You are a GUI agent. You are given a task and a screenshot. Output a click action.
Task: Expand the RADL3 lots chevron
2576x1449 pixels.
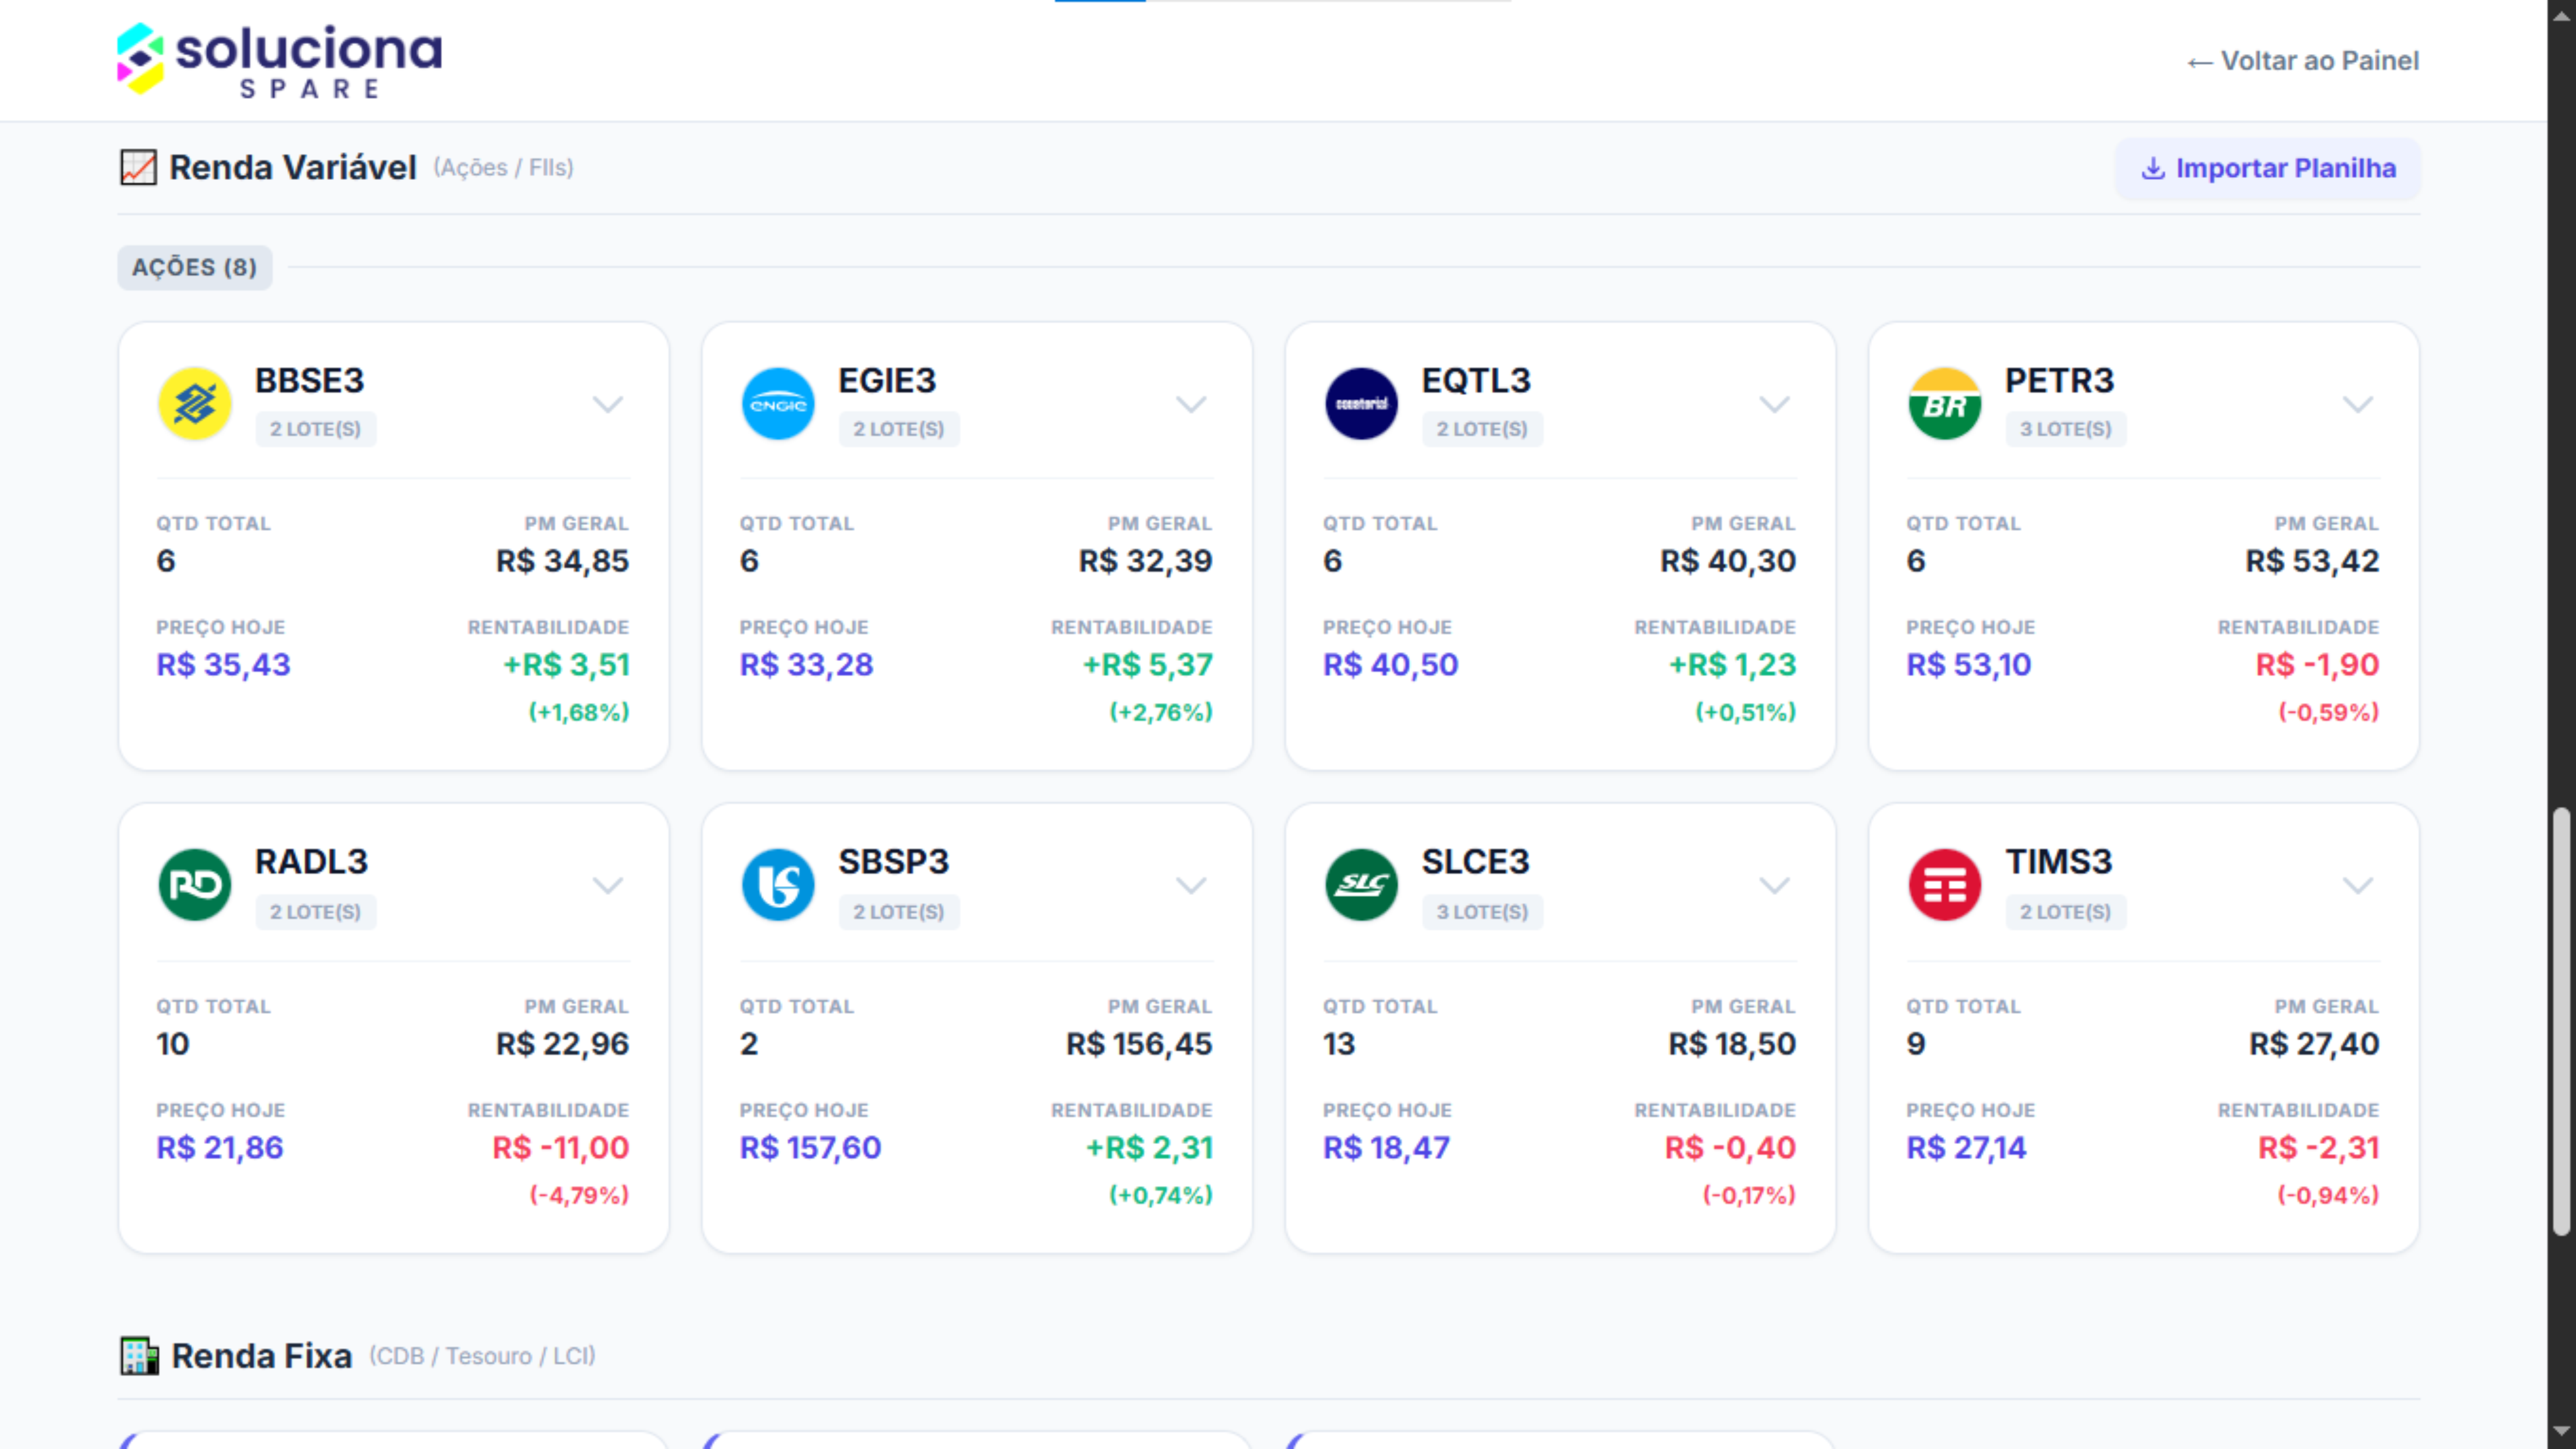(x=607, y=885)
